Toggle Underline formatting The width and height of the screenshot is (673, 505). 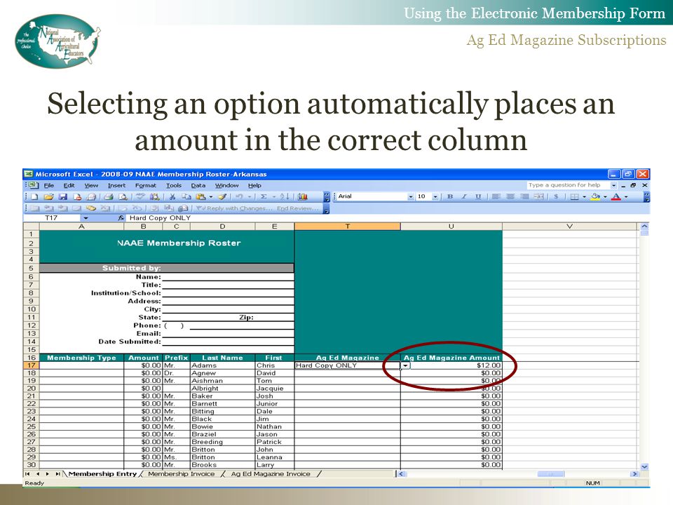478,196
